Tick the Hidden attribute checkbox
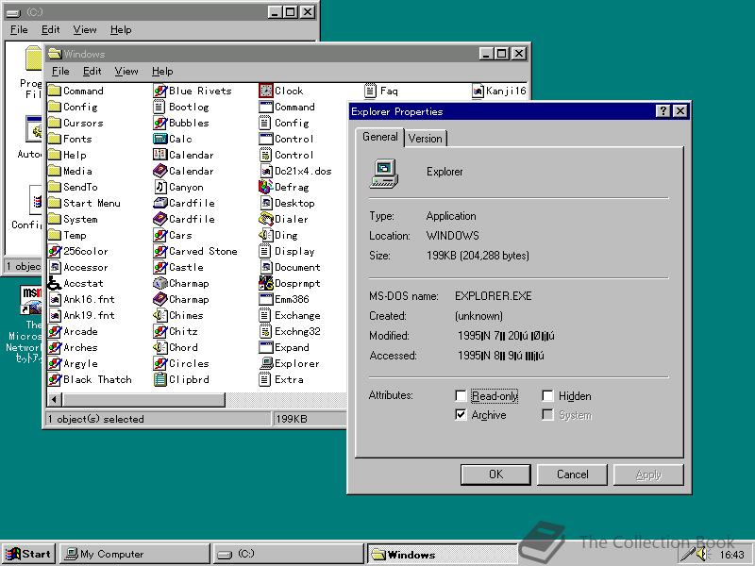This screenshot has height=566, width=755. [x=547, y=396]
